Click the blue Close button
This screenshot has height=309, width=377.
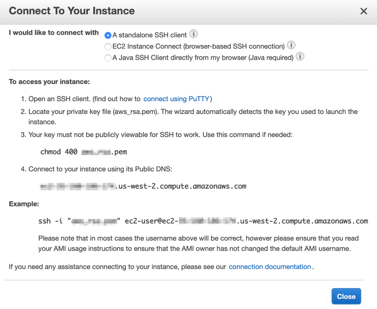pos(346,296)
